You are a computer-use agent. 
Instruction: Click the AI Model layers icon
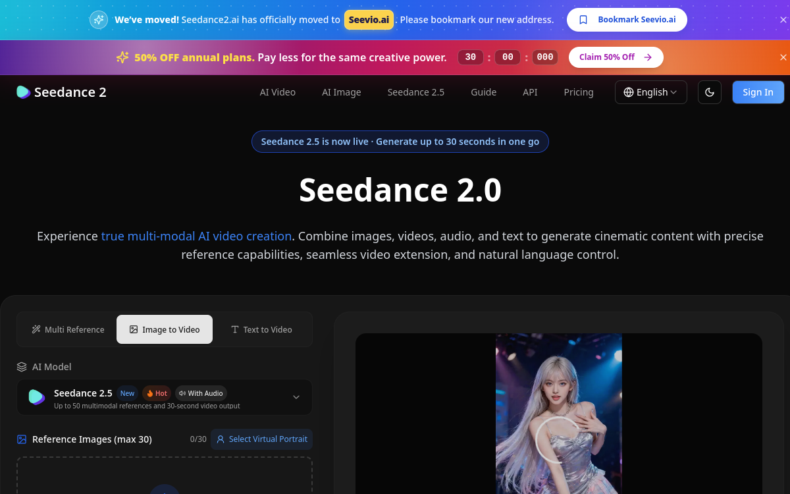22,367
